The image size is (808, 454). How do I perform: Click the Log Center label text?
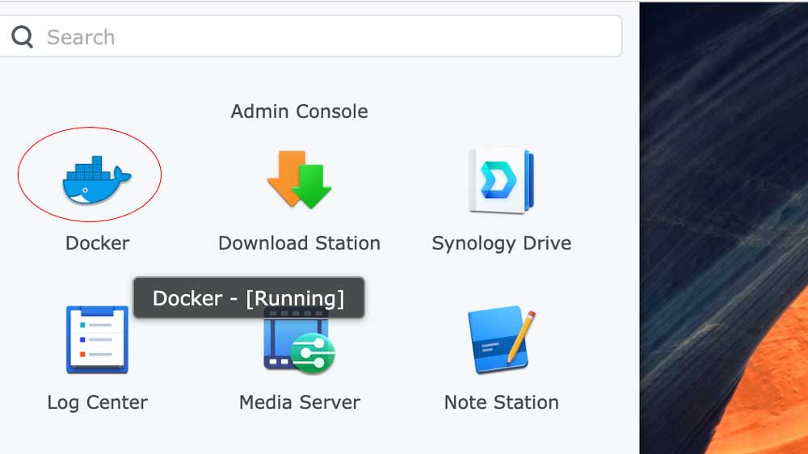98,403
